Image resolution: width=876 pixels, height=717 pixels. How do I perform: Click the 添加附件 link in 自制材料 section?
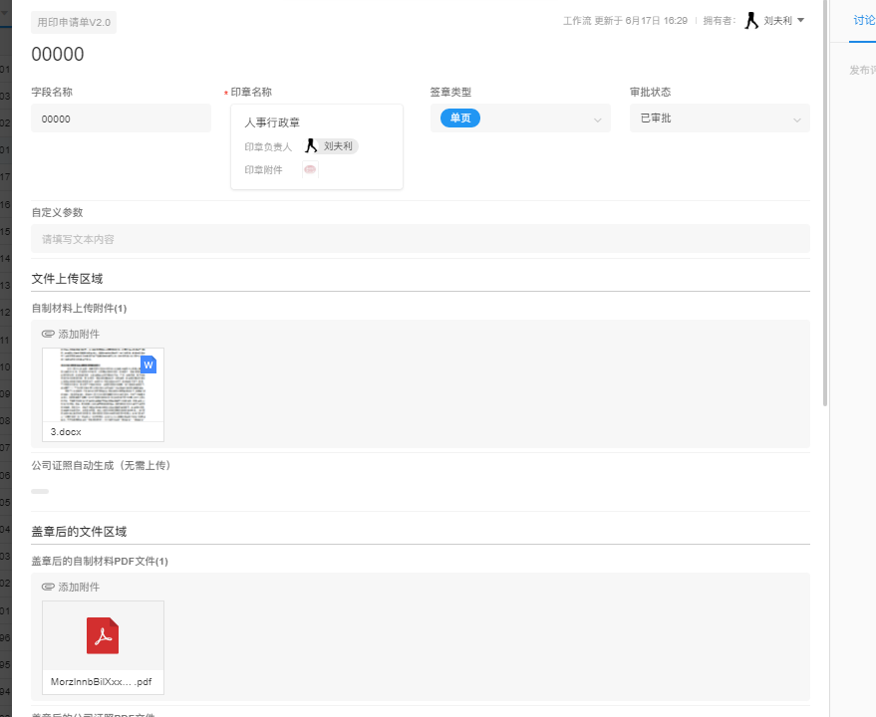click(x=77, y=334)
